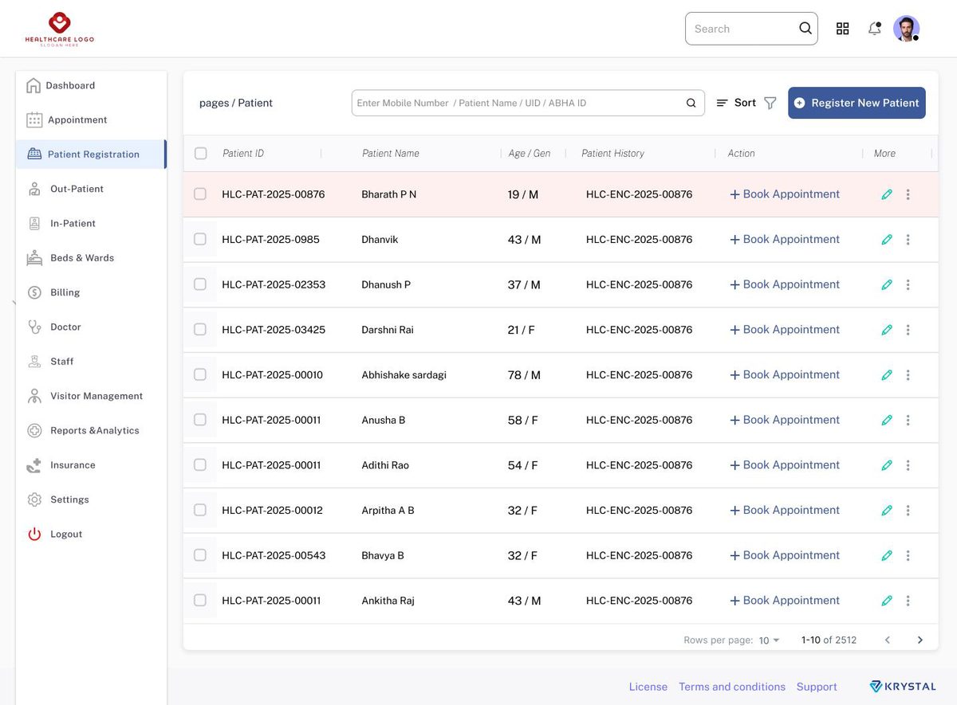Click the filter funnel icon
The height and width of the screenshot is (705, 957).
(770, 103)
